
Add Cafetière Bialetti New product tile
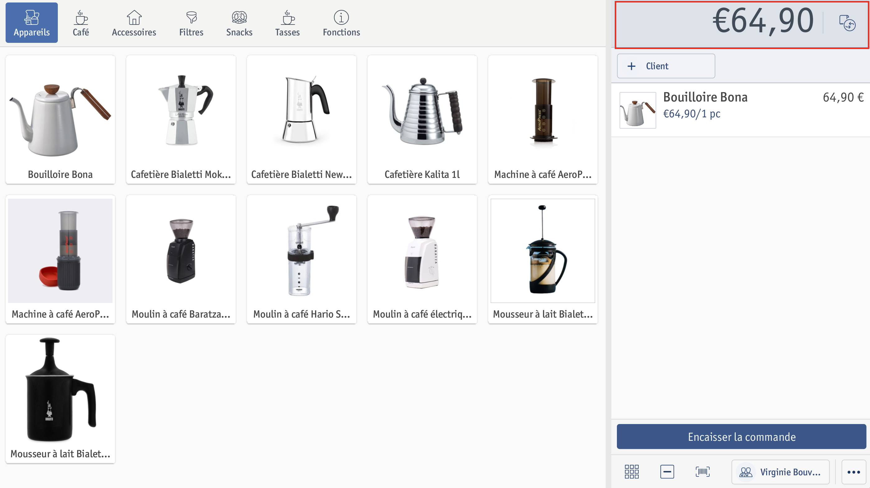(x=302, y=120)
